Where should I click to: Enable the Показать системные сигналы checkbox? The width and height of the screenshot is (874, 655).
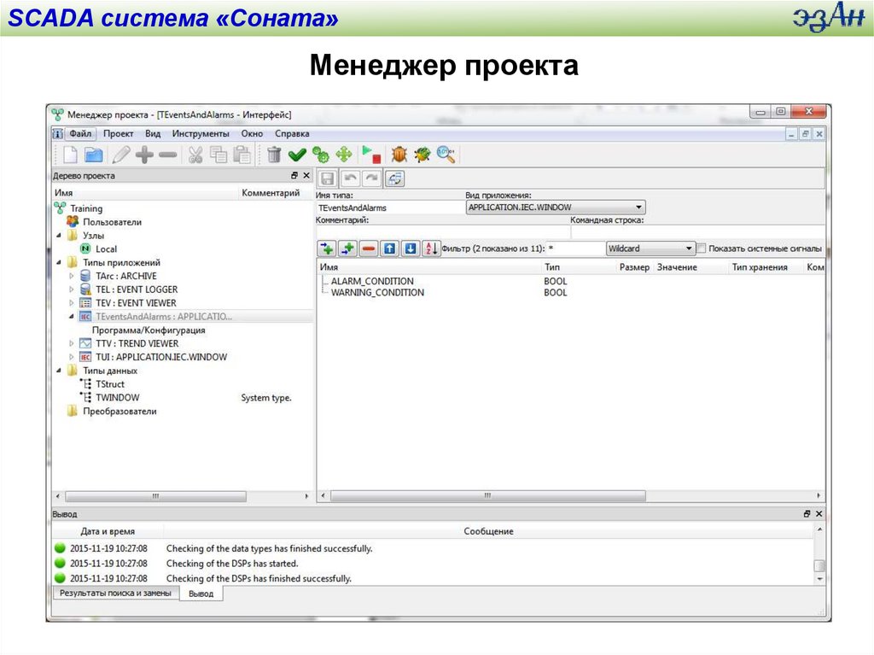[702, 249]
